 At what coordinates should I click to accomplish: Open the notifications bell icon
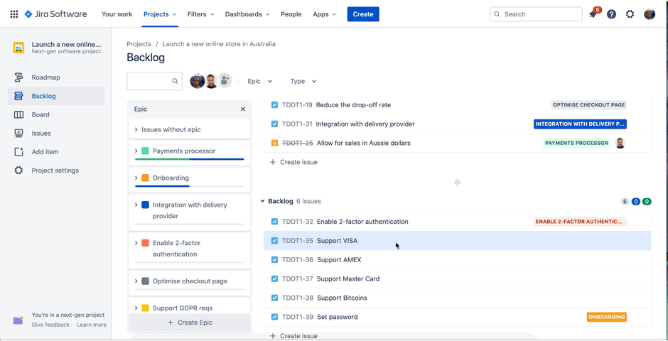tap(593, 14)
